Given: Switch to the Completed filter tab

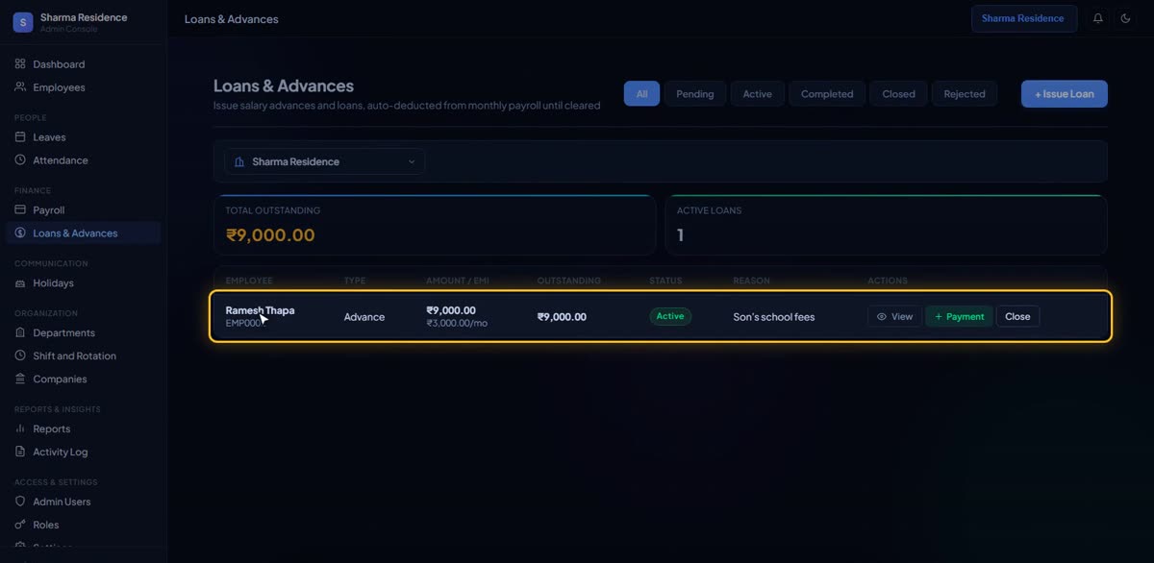Looking at the screenshot, I should [827, 94].
